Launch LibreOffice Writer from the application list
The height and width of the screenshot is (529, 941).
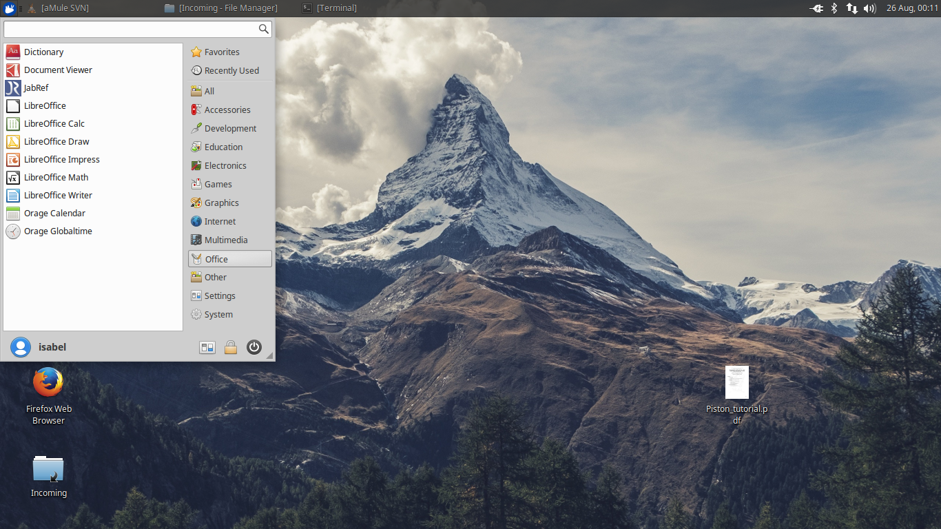click(59, 195)
